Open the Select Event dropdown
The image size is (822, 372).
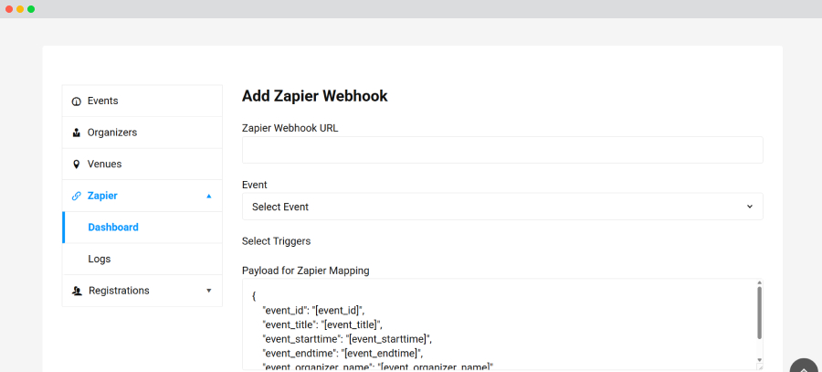point(502,207)
